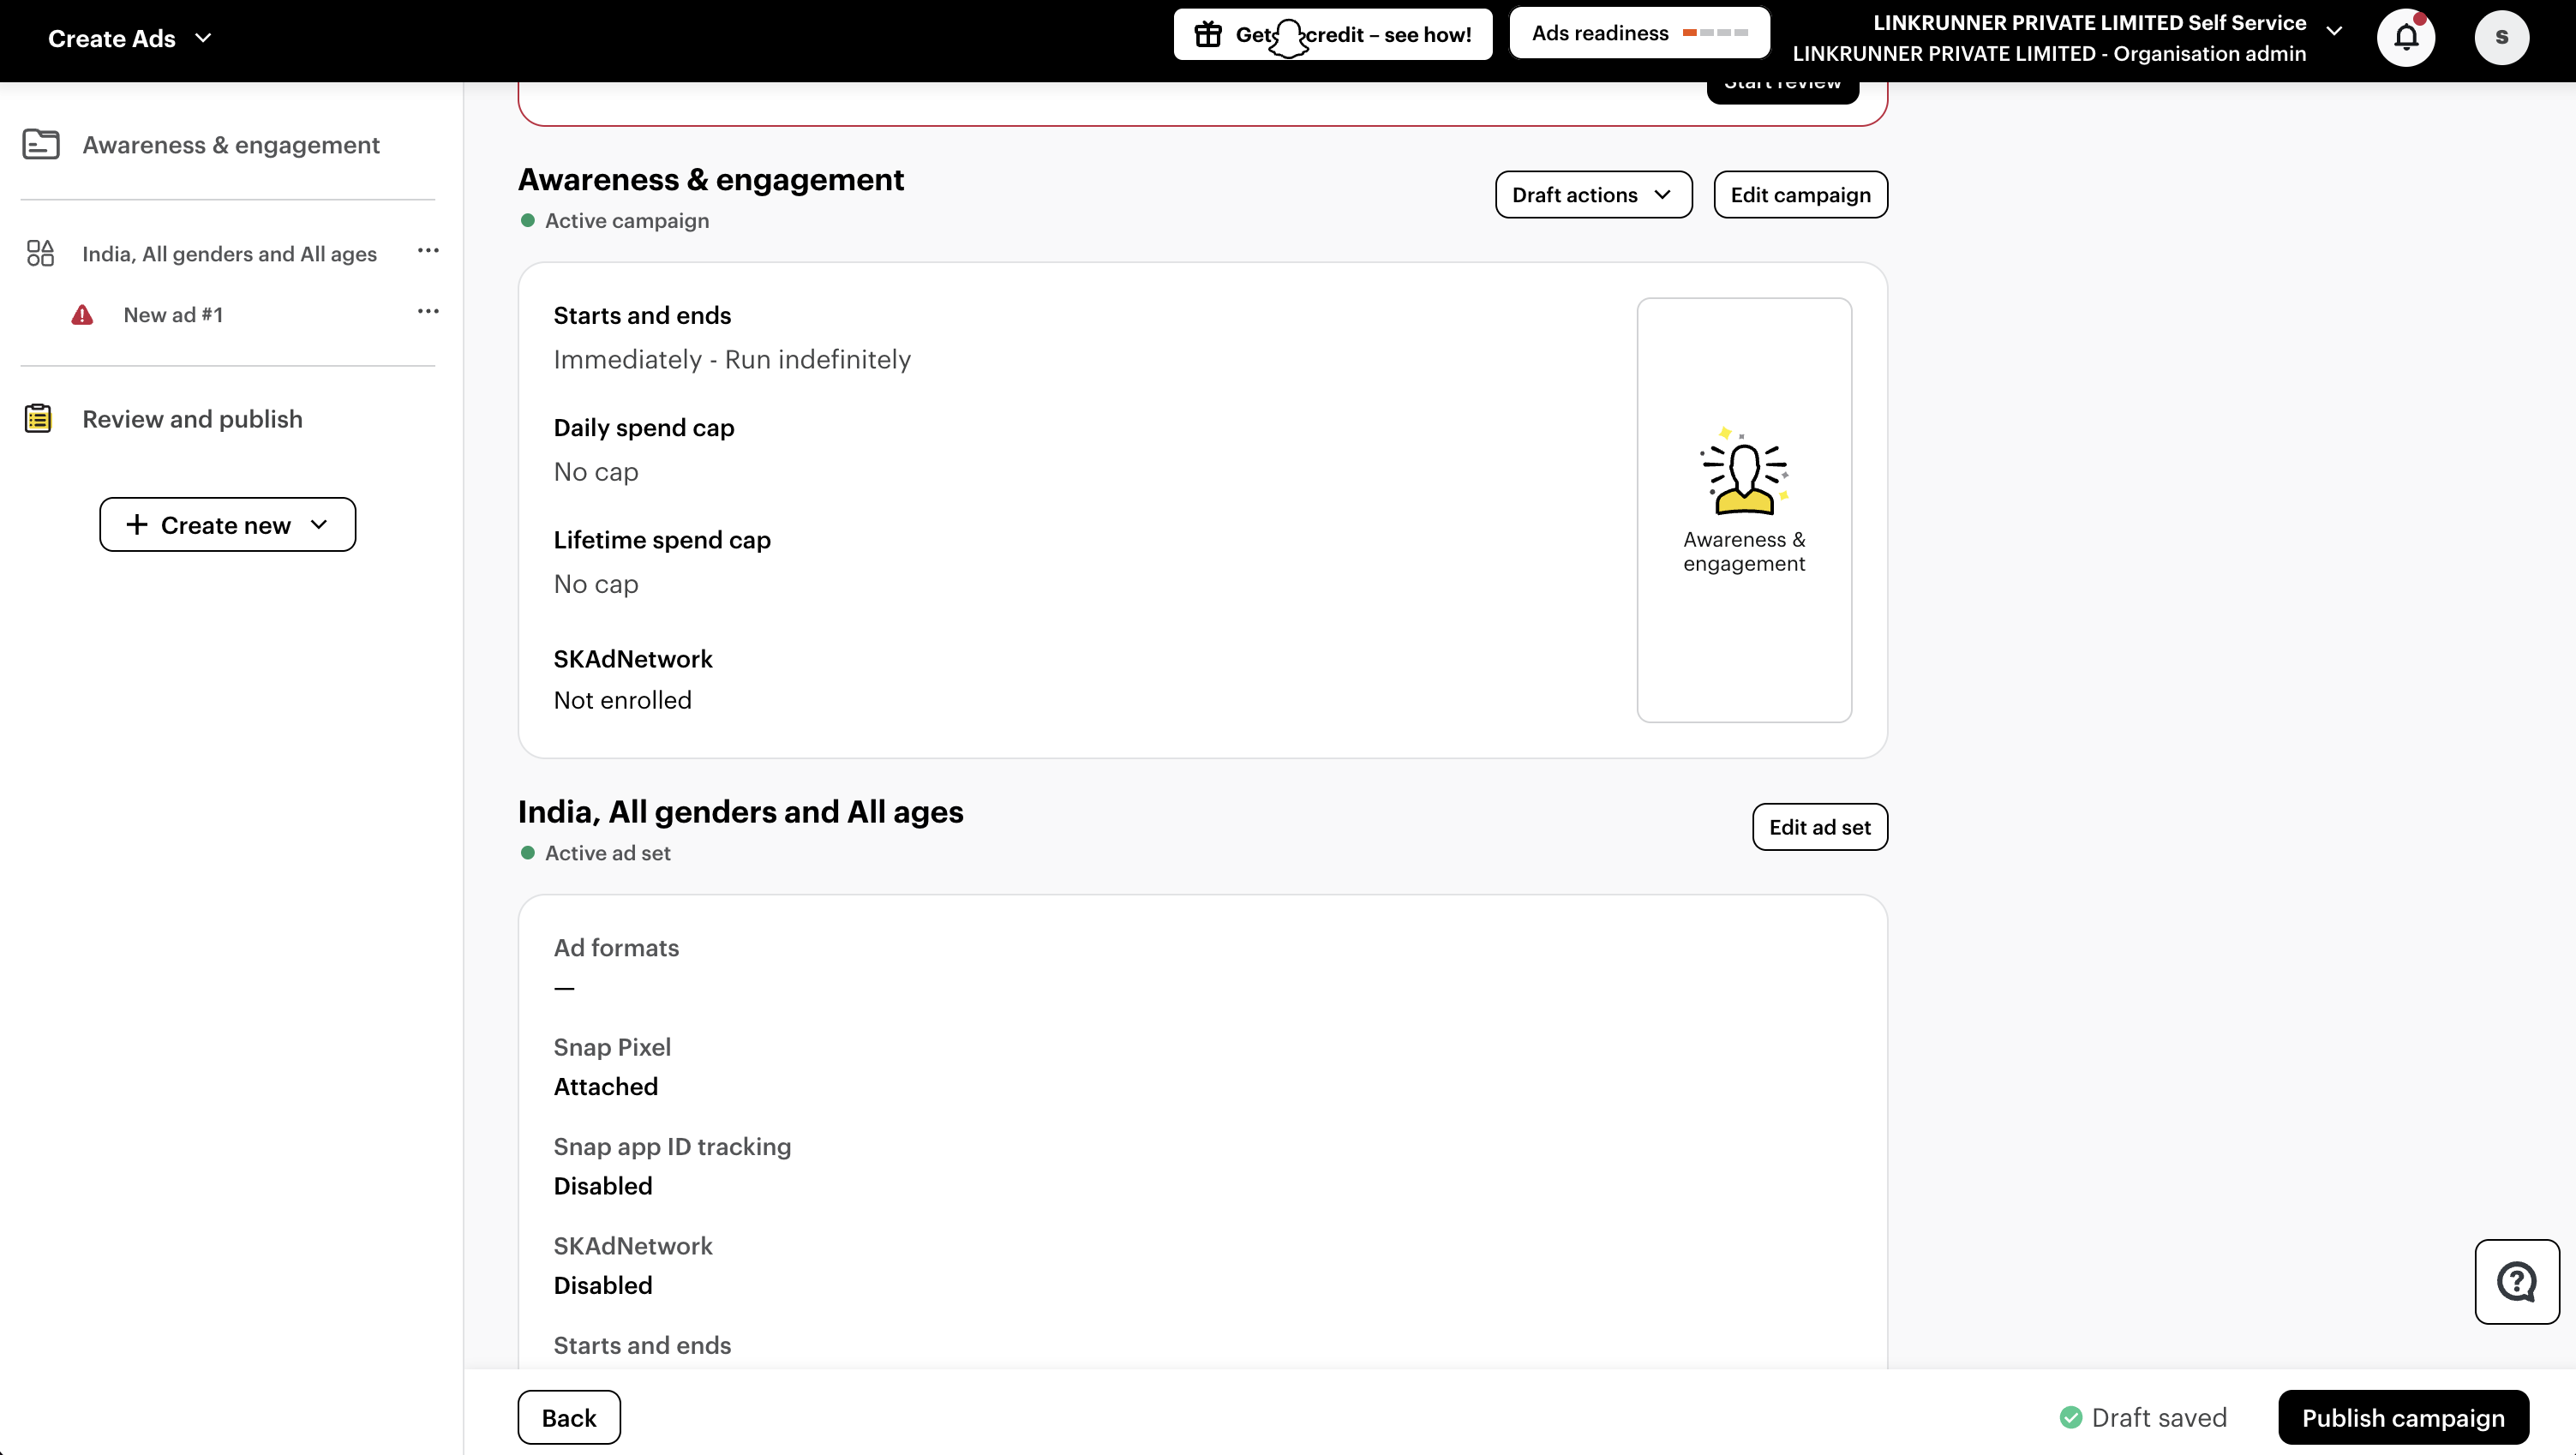Open the help chat icon
Screen dimensions: 2576x1455
[x=2516, y=1281]
